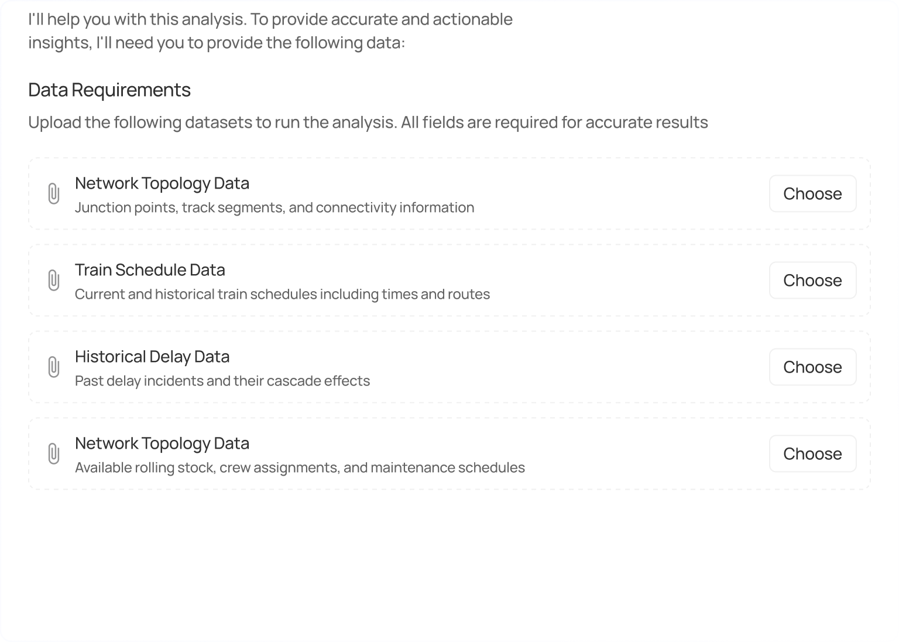Select the Network Topology Data title text
899x642 pixels.
[x=162, y=183]
